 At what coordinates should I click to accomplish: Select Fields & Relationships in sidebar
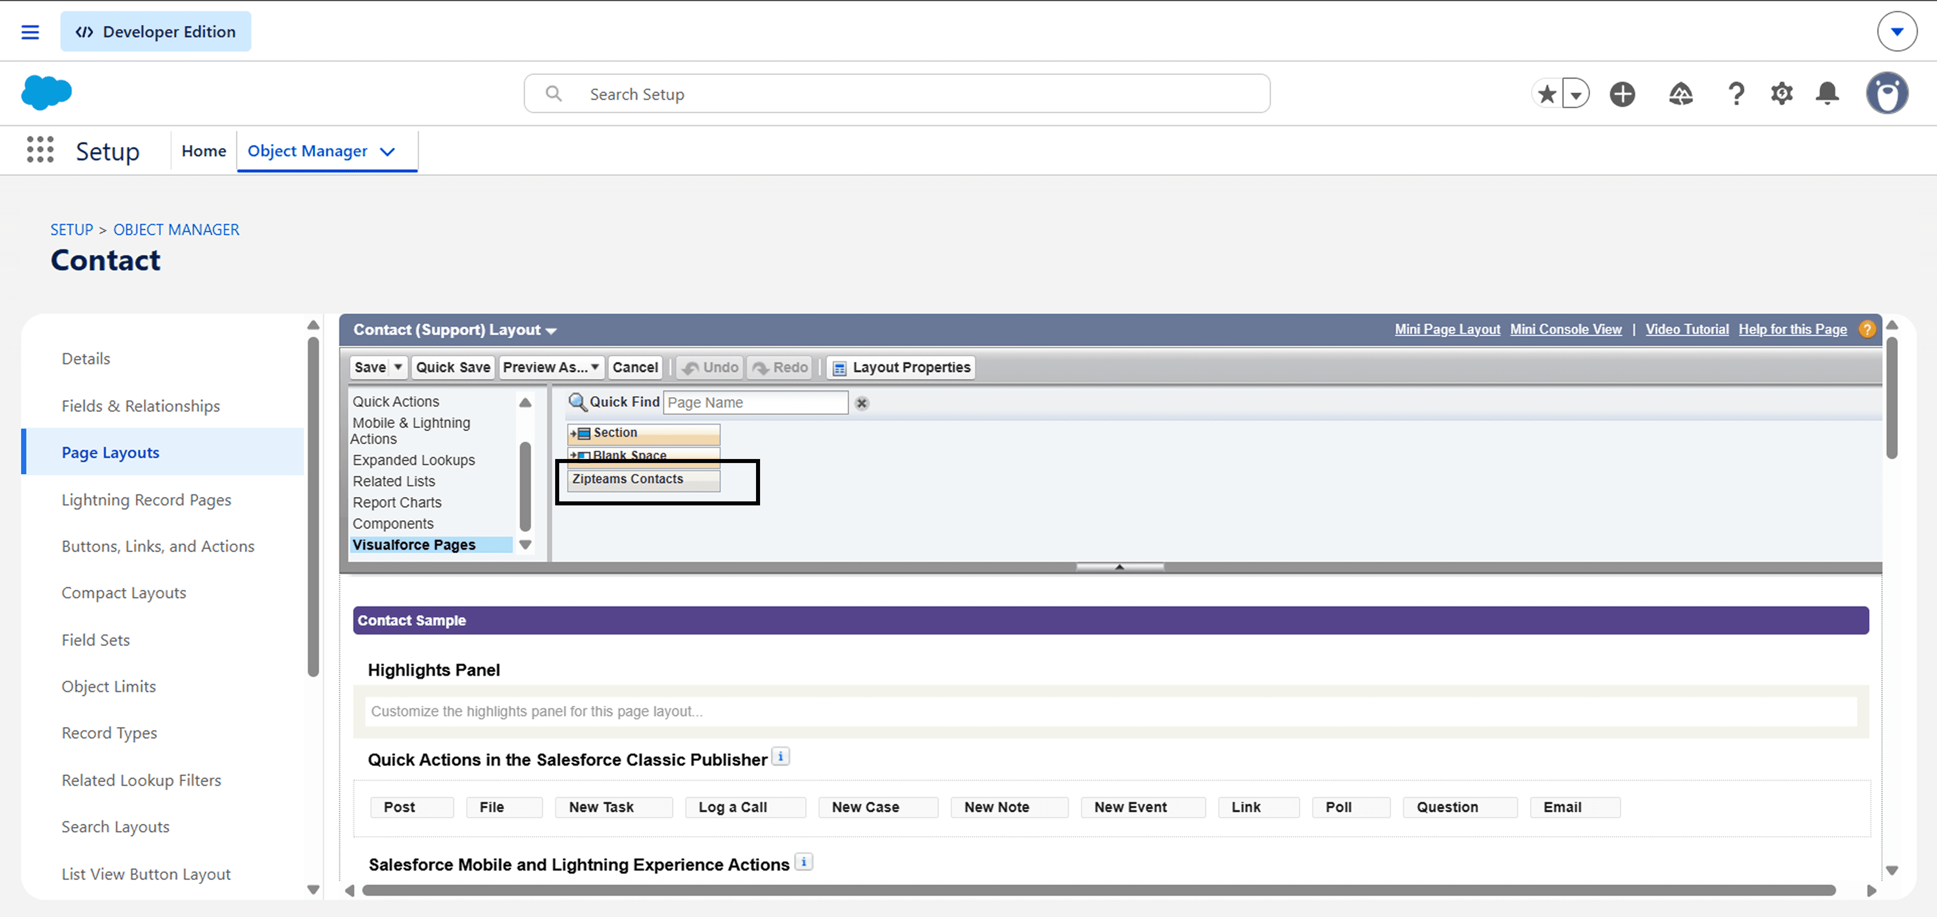click(x=141, y=406)
